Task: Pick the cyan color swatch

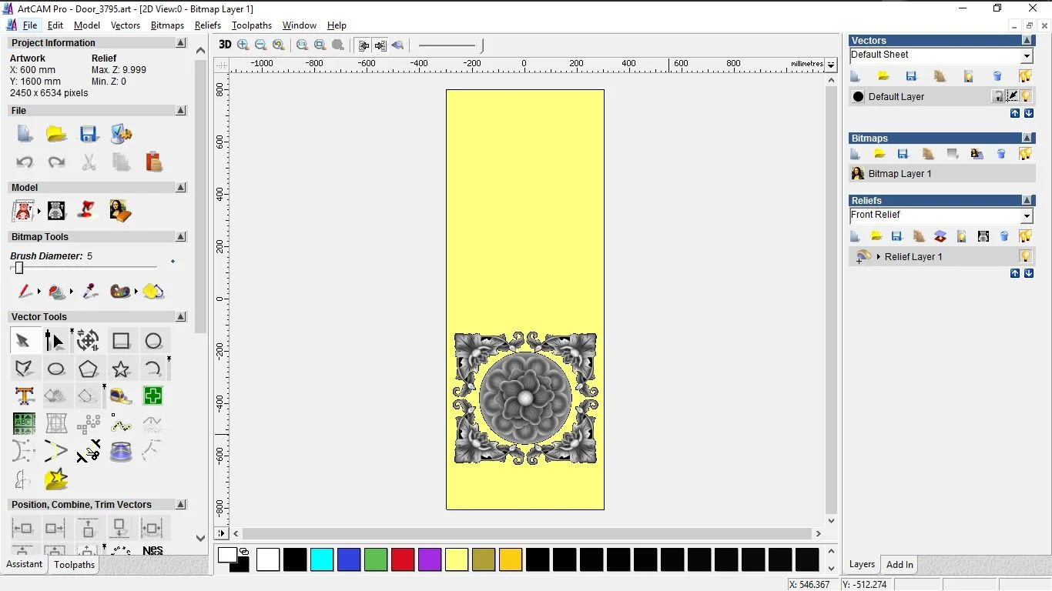Action: (322, 559)
